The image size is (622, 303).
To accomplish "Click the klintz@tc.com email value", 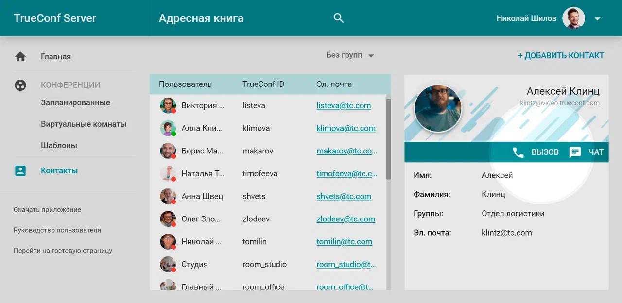I will [506, 233].
